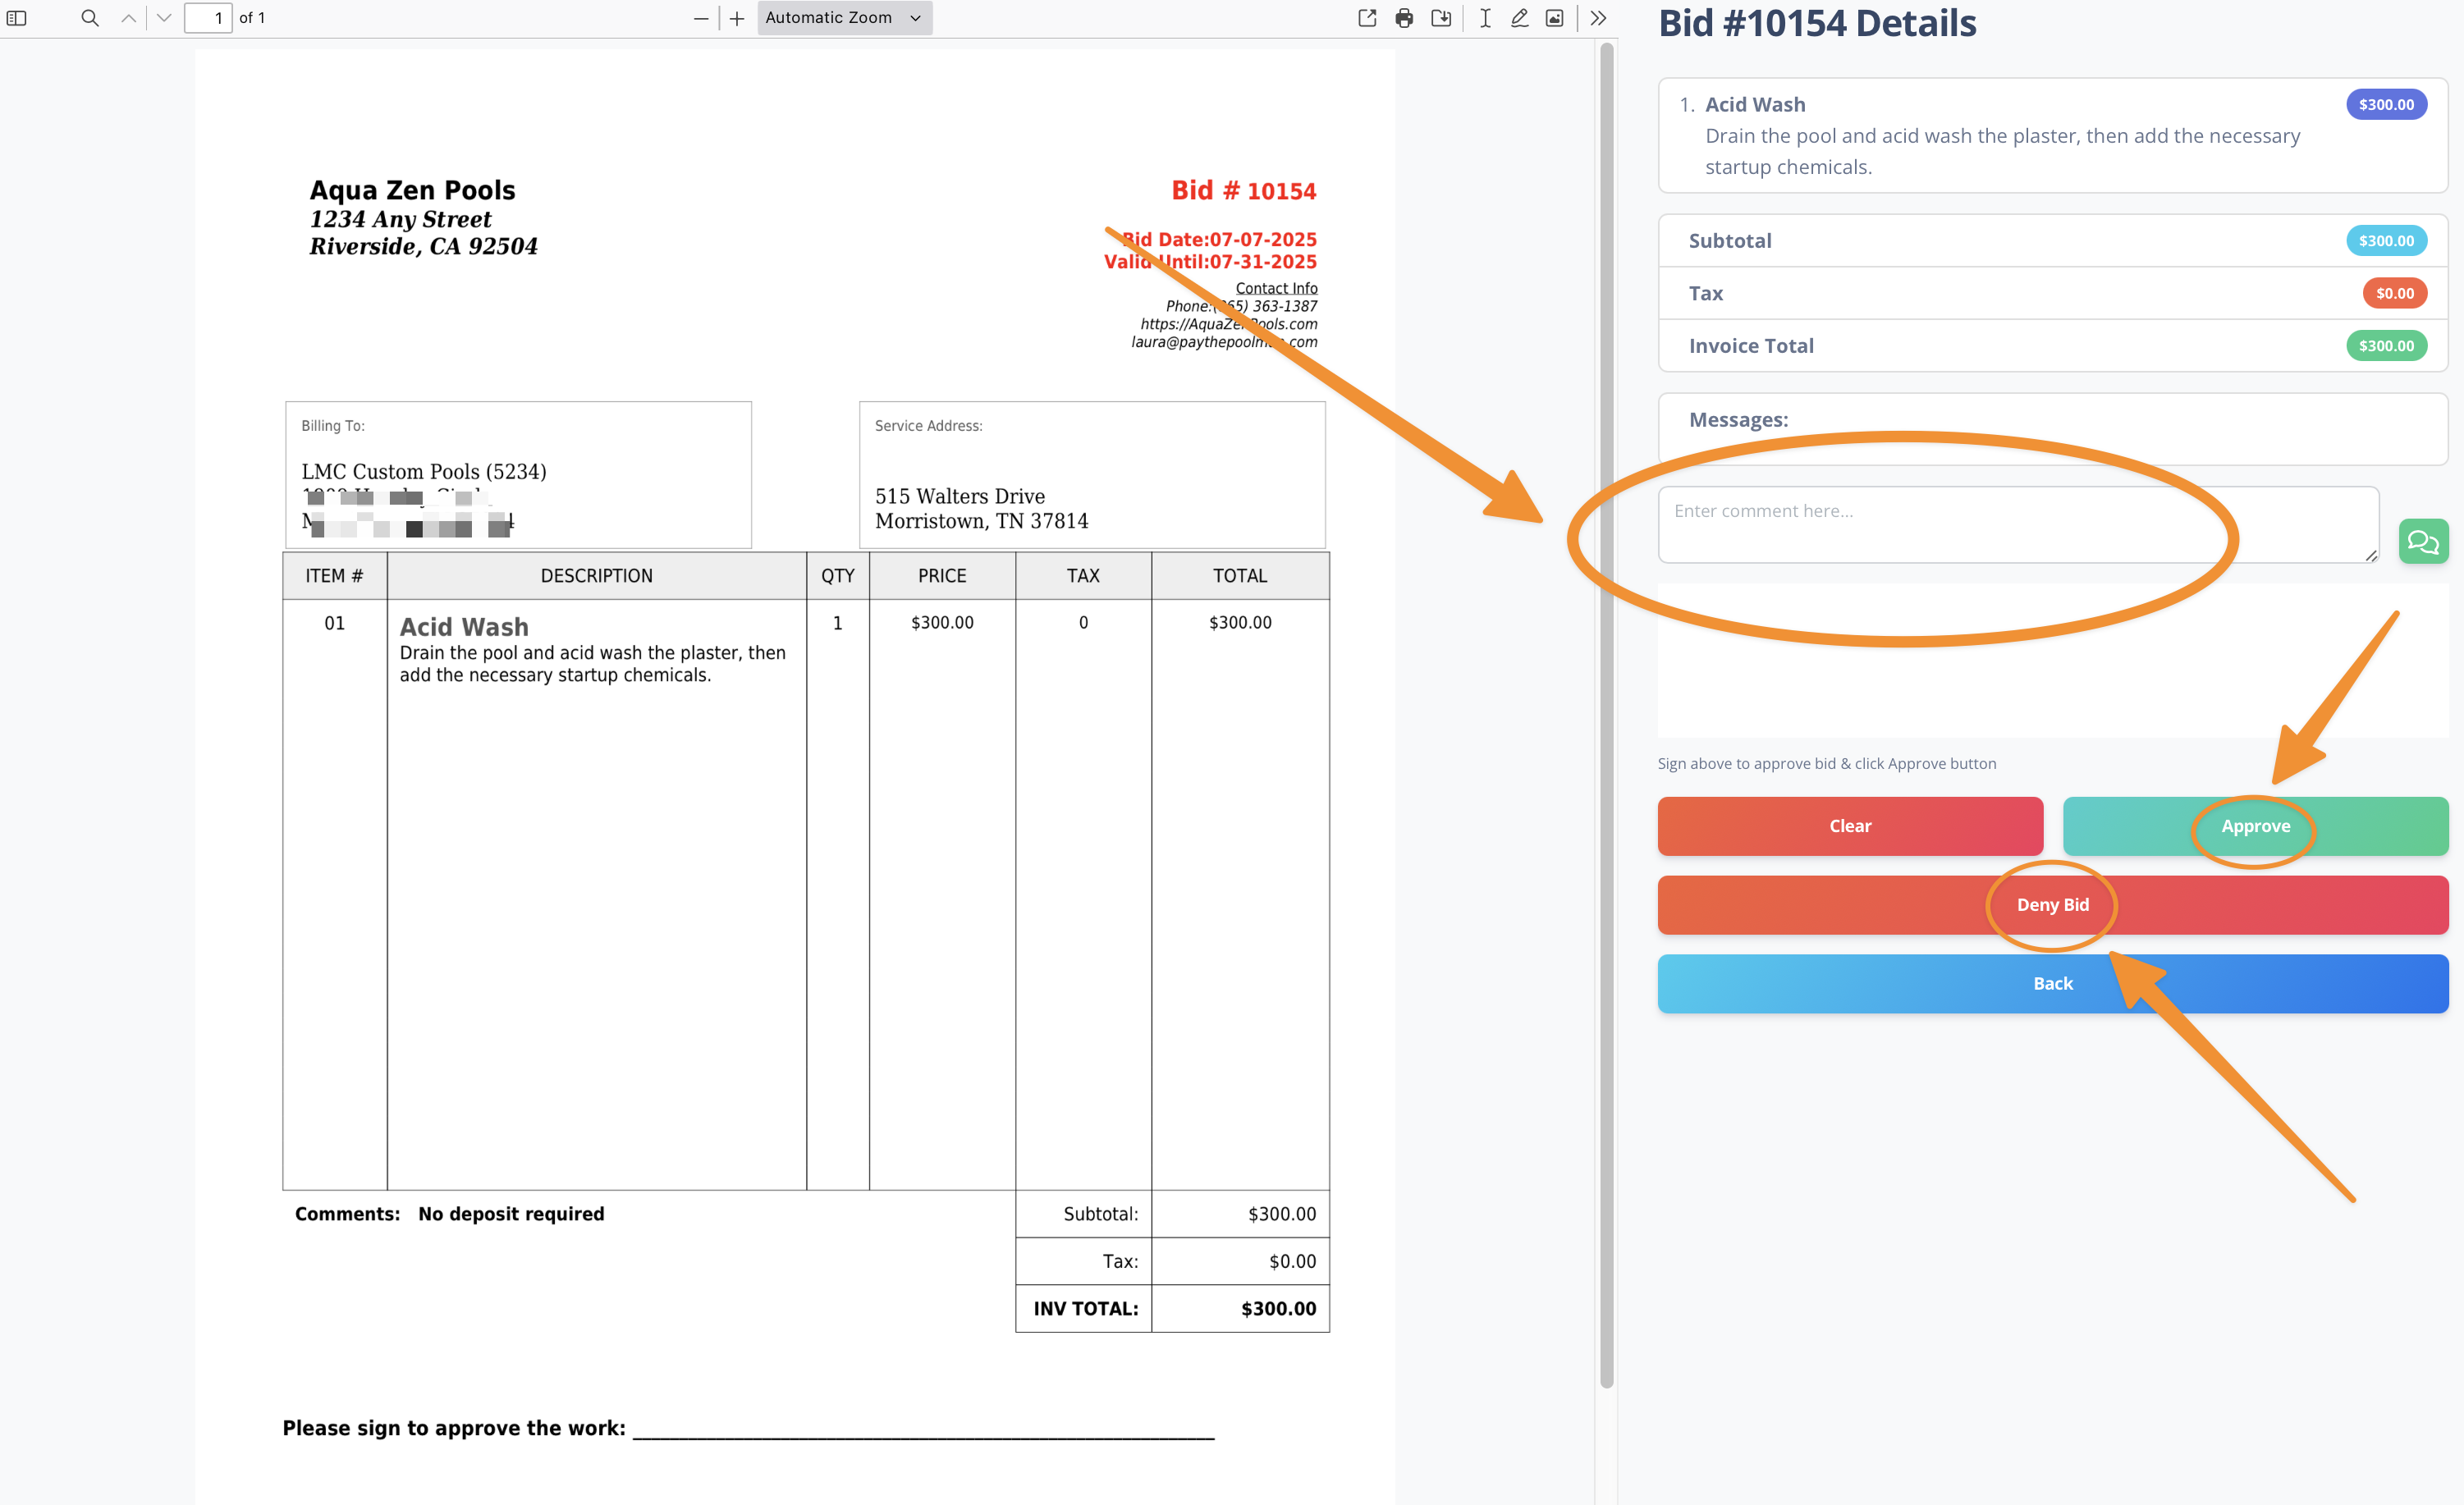Screen dimensions: 2464x1505
Task: Open the Automatic Zoom dropdown
Action: (x=844, y=18)
